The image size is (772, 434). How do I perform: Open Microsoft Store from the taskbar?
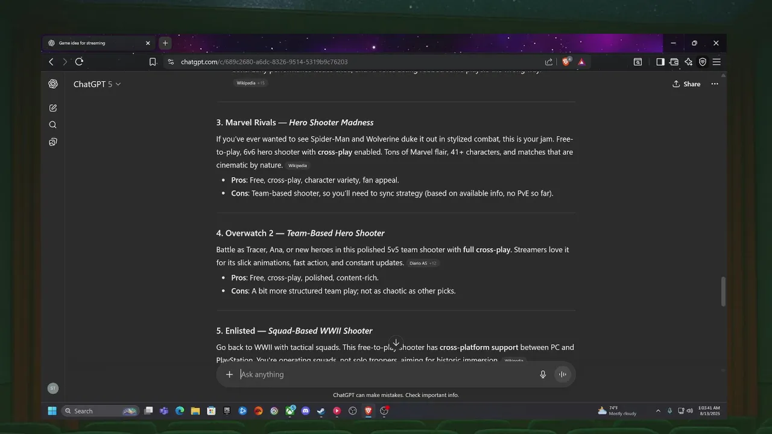[x=211, y=411]
